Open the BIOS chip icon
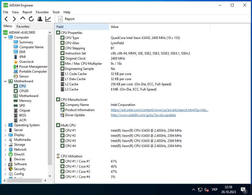252x195 pixels. [x=16, y=115]
